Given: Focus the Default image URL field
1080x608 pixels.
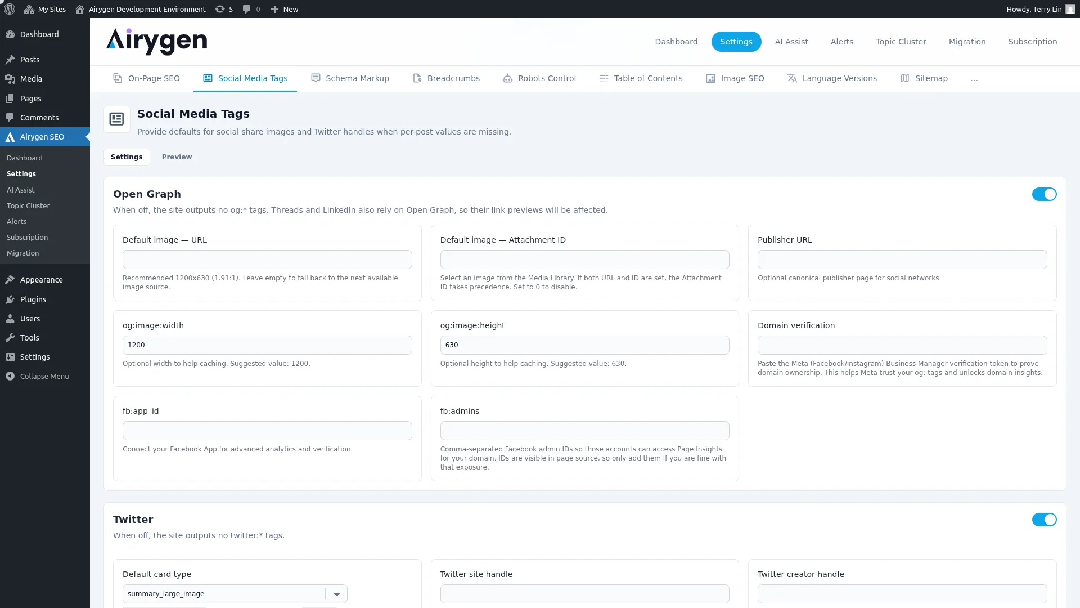Looking at the screenshot, I should pos(267,260).
